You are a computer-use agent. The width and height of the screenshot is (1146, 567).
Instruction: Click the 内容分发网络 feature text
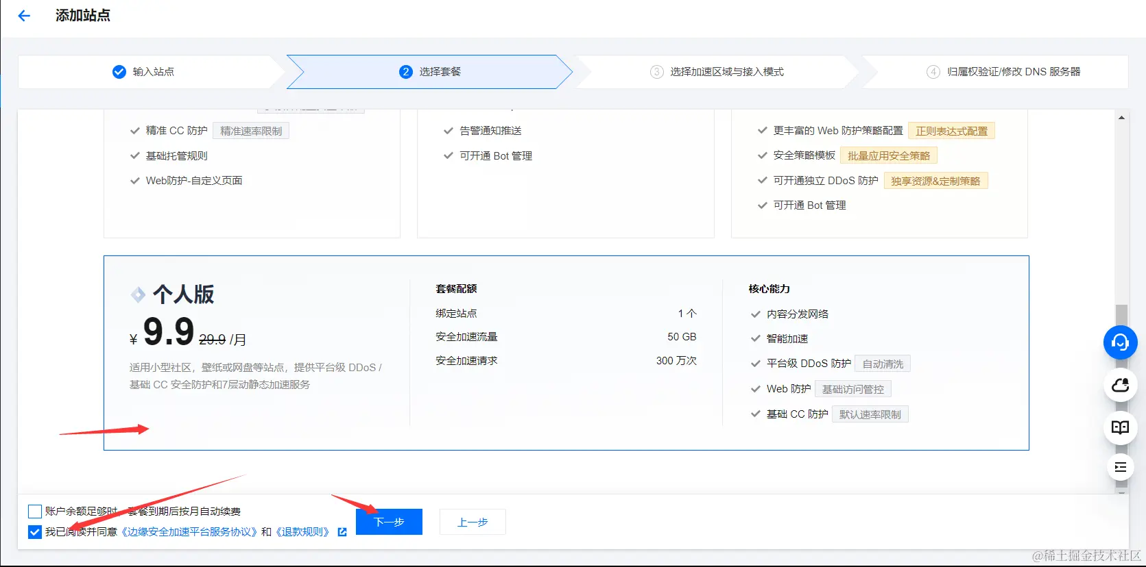click(798, 314)
